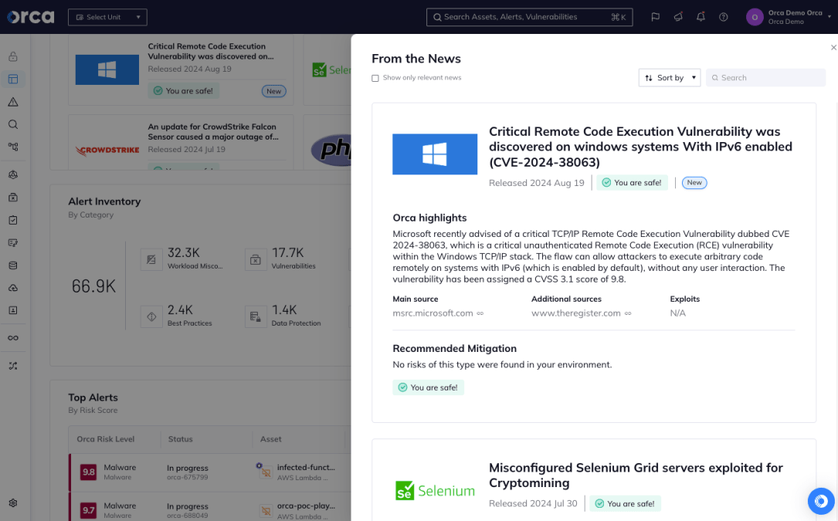Click the edit note icon in the sidebar
Image resolution: width=838 pixels, height=521 pixels.
[x=13, y=242]
